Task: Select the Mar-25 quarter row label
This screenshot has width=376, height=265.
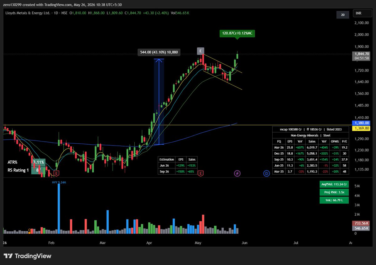Action: (x=279, y=171)
